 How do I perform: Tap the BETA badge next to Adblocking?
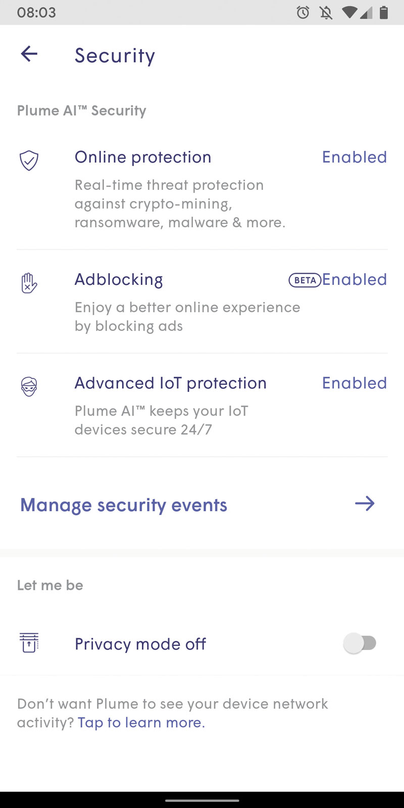(305, 280)
